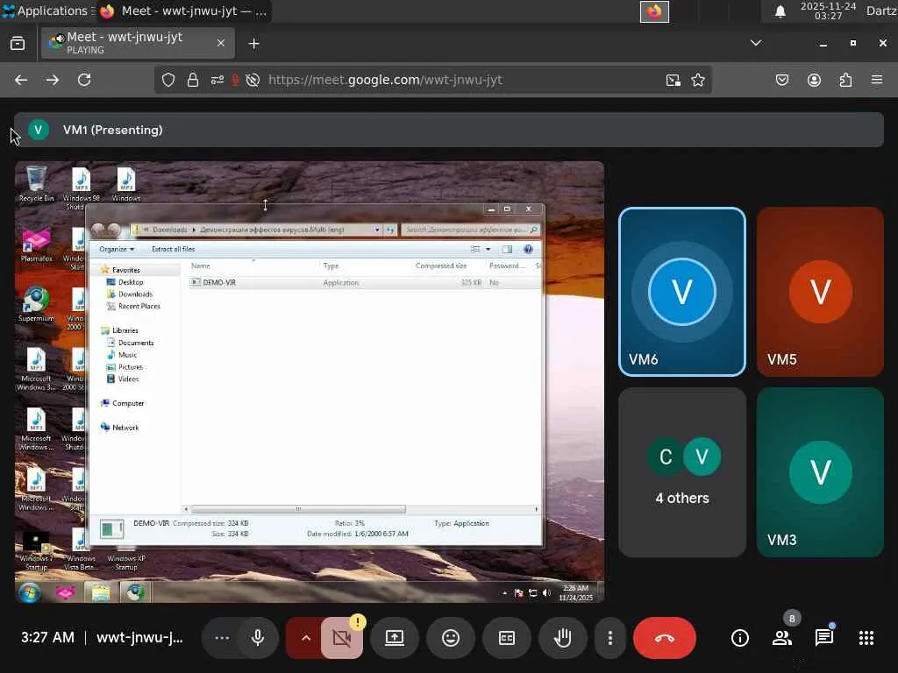The width and height of the screenshot is (898, 673).
Task: Click the Compressed size column header
Action: click(441, 266)
